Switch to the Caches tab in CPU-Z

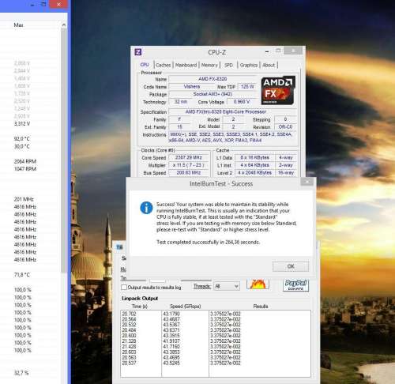point(164,65)
